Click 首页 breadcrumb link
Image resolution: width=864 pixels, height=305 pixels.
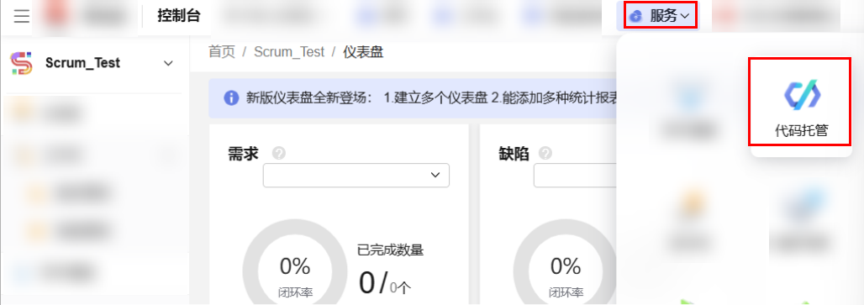coord(222,52)
